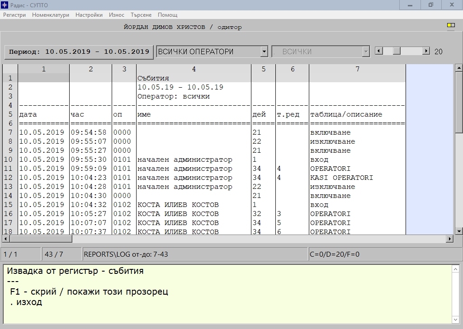Click table scrollbar up arrow
Image resolution: width=463 pixels, height=329 pixels.
click(458, 68)
